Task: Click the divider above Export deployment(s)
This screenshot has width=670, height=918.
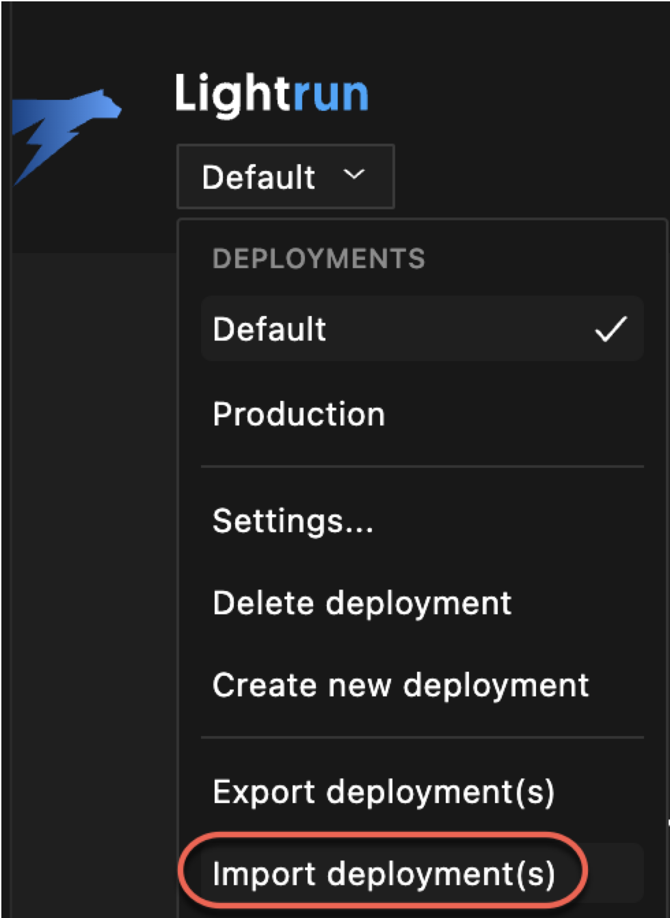Action: click(422, 737)
